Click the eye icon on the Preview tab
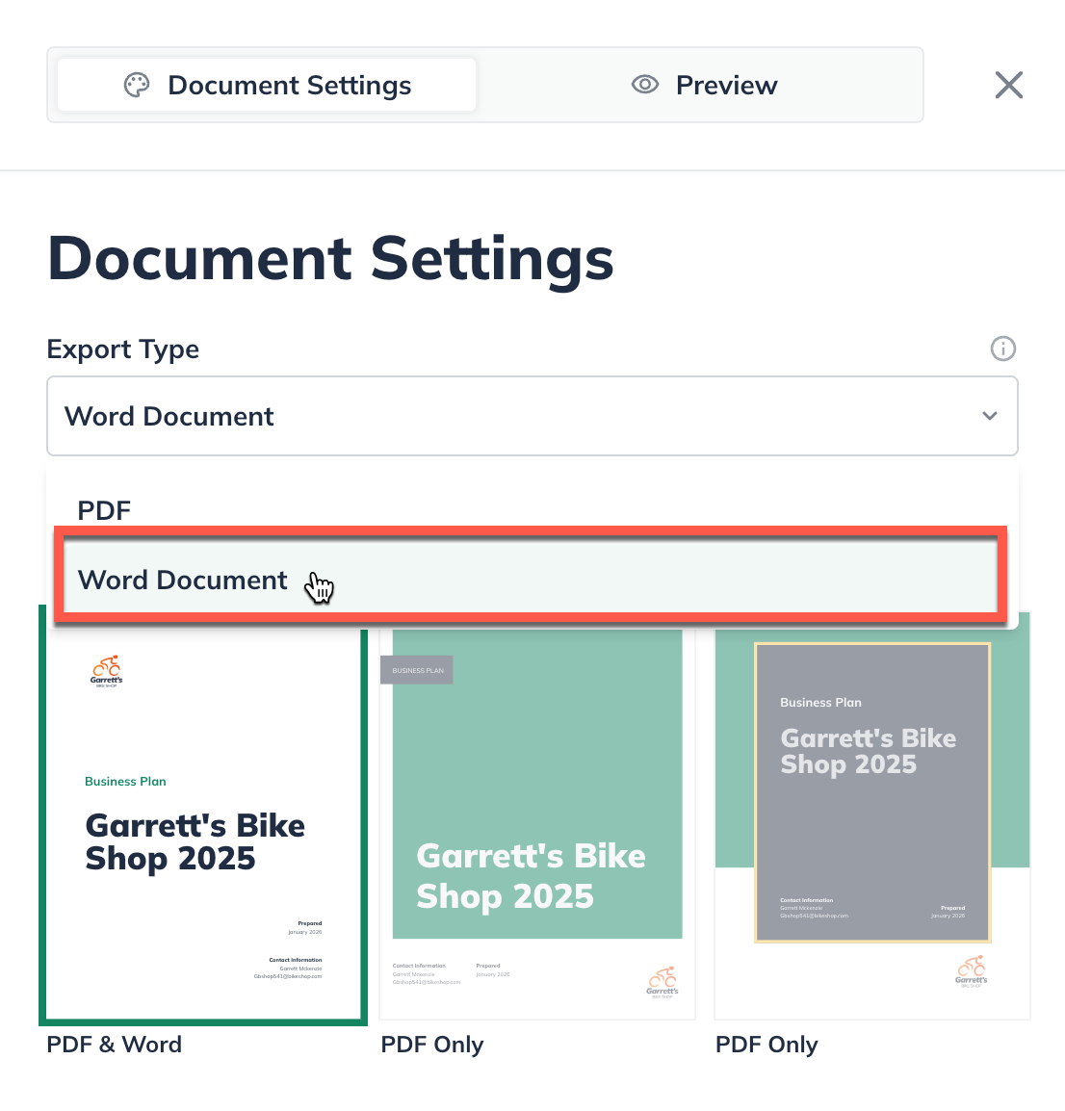Screen dimensions: 1065x1111 [644, 85]
